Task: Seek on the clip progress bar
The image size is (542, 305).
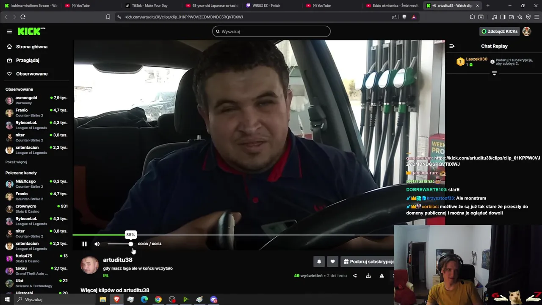Action: click(x=233, y=235)
